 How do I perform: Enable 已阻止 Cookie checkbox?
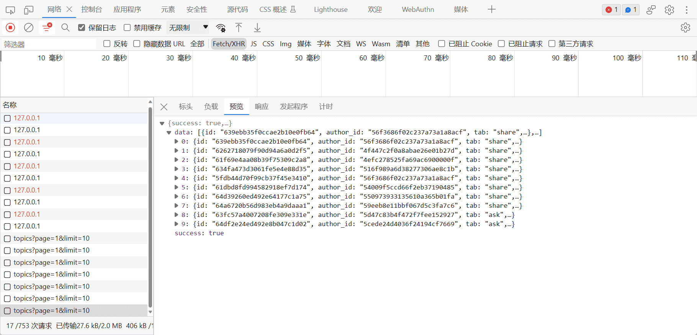coord(442,44)
